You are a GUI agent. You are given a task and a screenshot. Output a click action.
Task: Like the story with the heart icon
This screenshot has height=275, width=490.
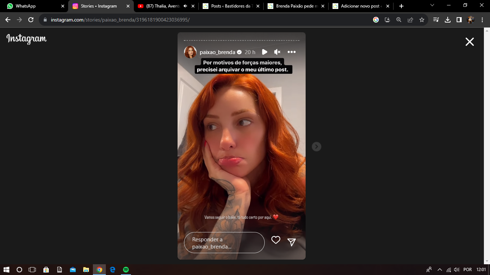pyautogui.click(x=275, y=240)
